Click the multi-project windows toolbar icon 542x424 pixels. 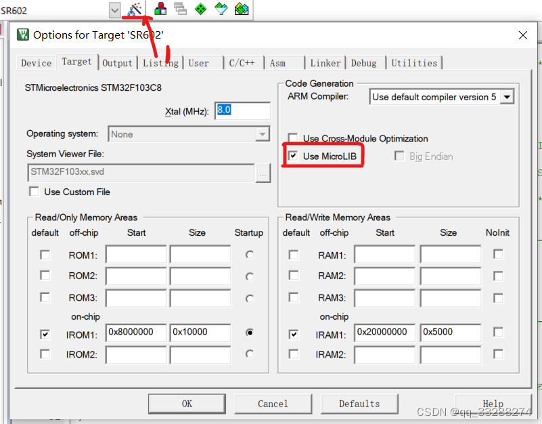tap(180, 9)
